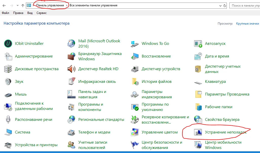This screenshot has height=153, width=260.
Task: Go forward with the forward arrow
Action: pyautogui.click(x=11, y=6)
